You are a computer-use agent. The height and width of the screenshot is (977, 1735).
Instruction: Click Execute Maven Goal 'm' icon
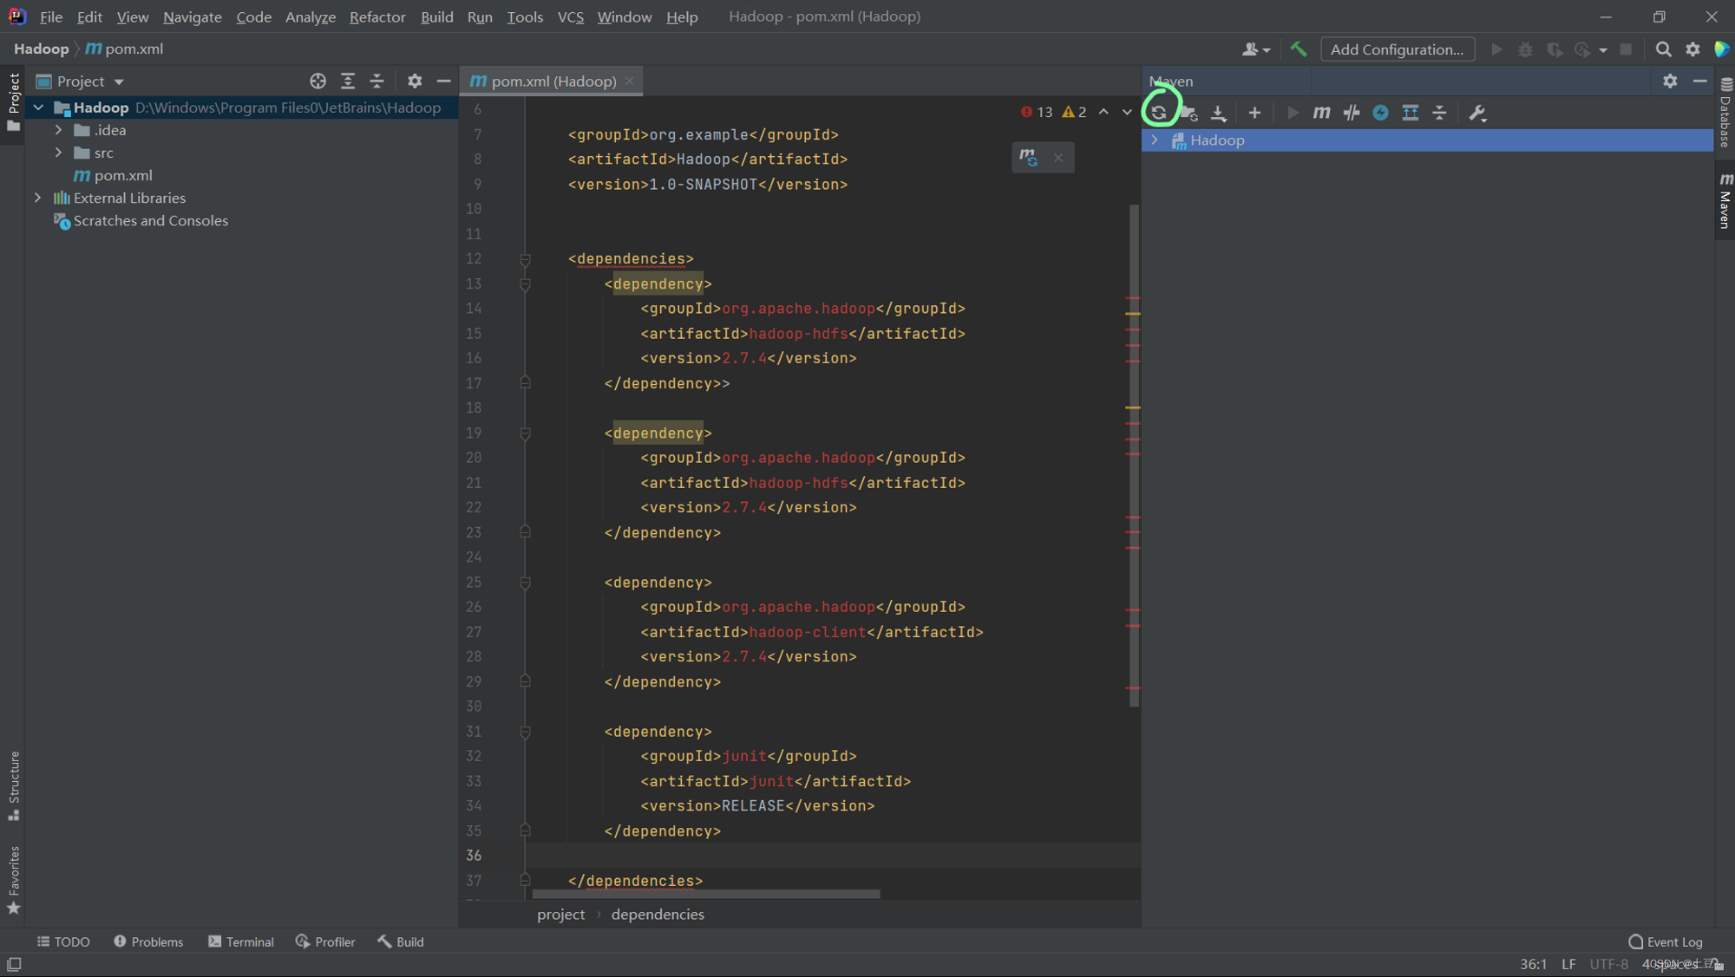coord(1321,113)
